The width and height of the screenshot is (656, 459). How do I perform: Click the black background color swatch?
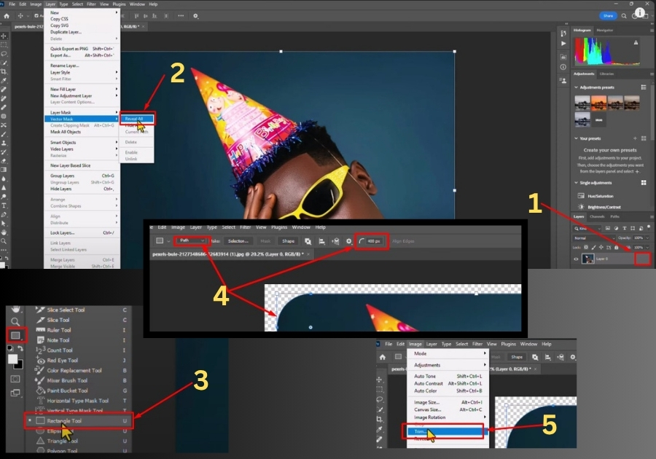point(19,365)
